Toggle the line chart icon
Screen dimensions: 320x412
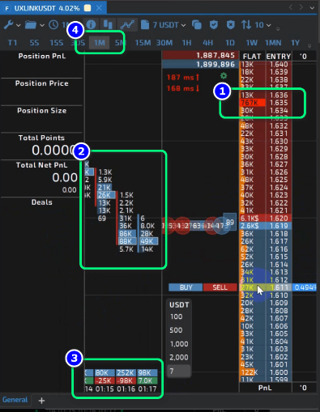(127, 25)
